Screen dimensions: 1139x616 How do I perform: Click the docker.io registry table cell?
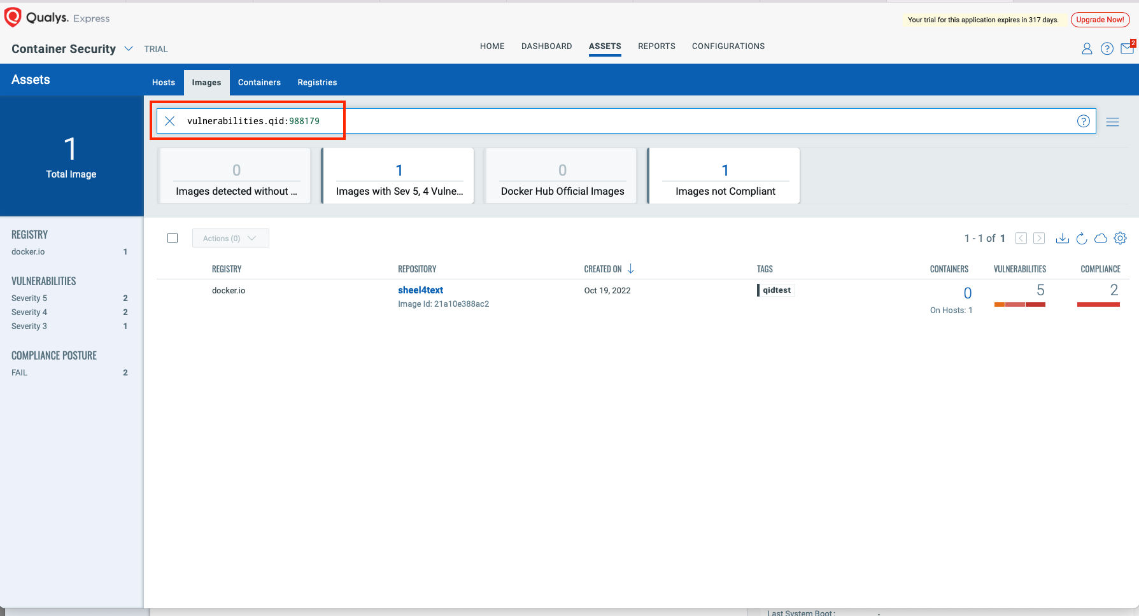point(229,291)
